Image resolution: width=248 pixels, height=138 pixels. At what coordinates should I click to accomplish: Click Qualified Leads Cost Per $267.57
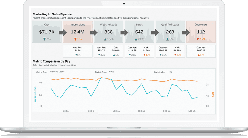pyautogui.click(x=163, y=51)
